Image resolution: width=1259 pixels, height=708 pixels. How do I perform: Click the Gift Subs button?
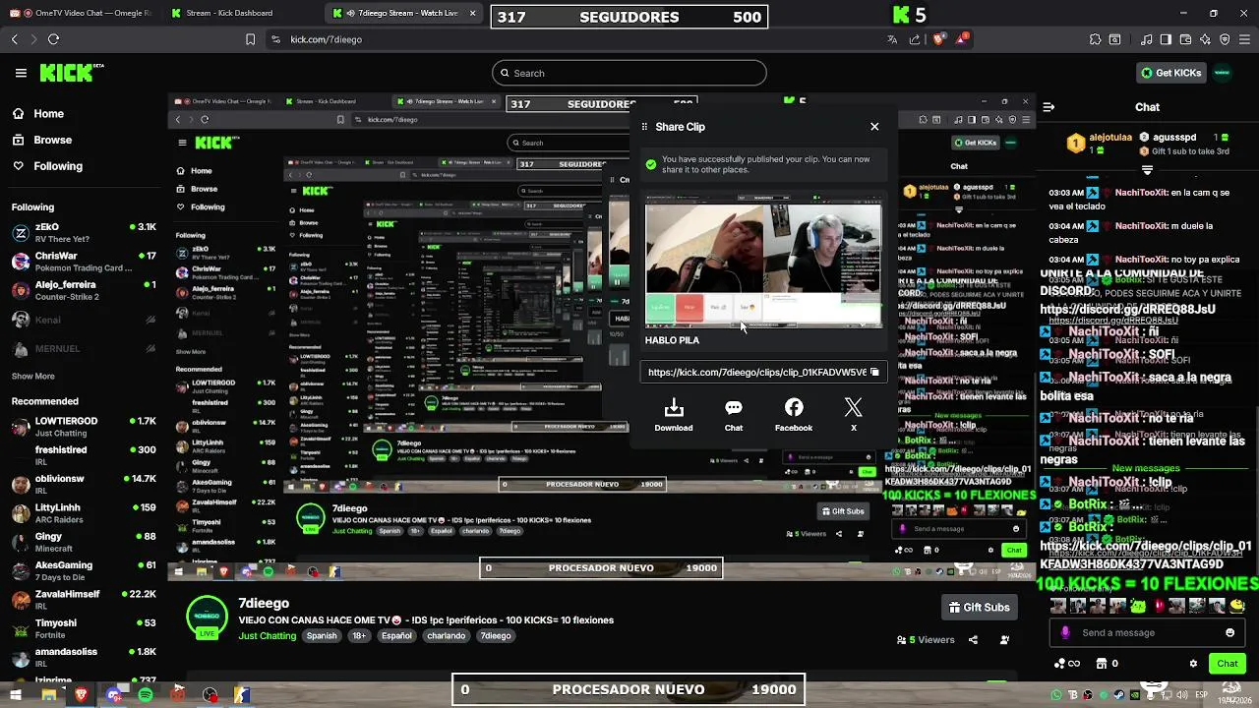pos(979,608)
